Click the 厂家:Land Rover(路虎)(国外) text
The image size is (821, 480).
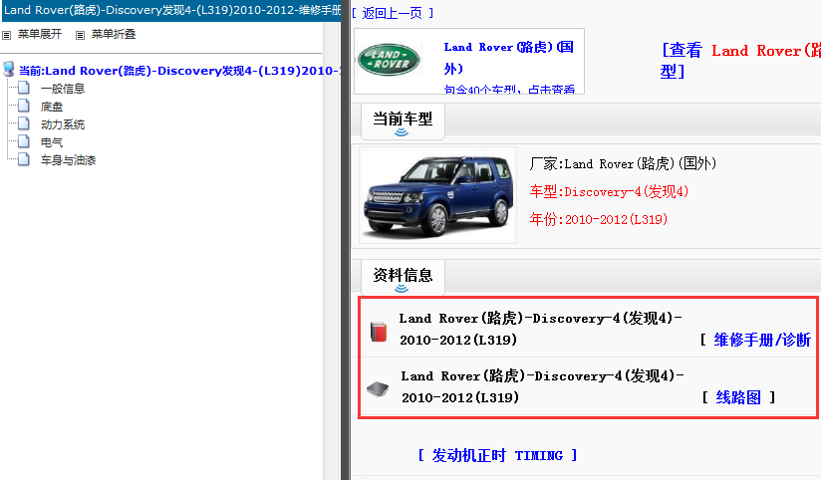[623, 164]
